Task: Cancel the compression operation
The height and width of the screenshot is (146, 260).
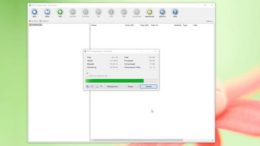Action: (148, 86)
